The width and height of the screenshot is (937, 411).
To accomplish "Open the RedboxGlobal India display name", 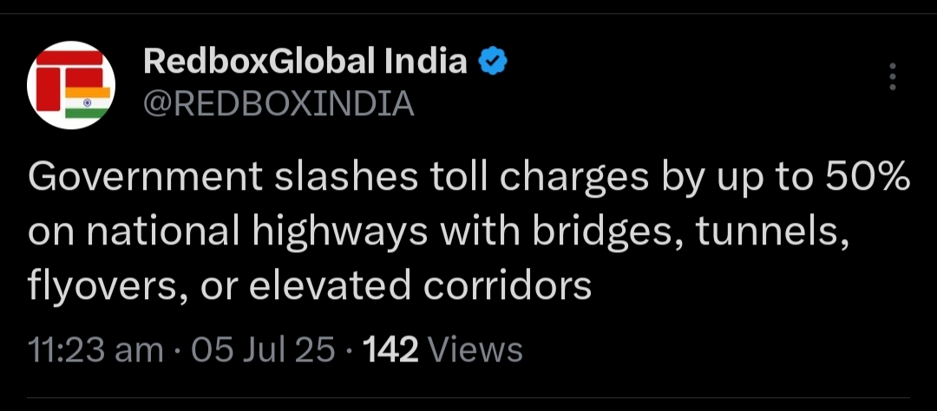I will (x=305, y=62).
